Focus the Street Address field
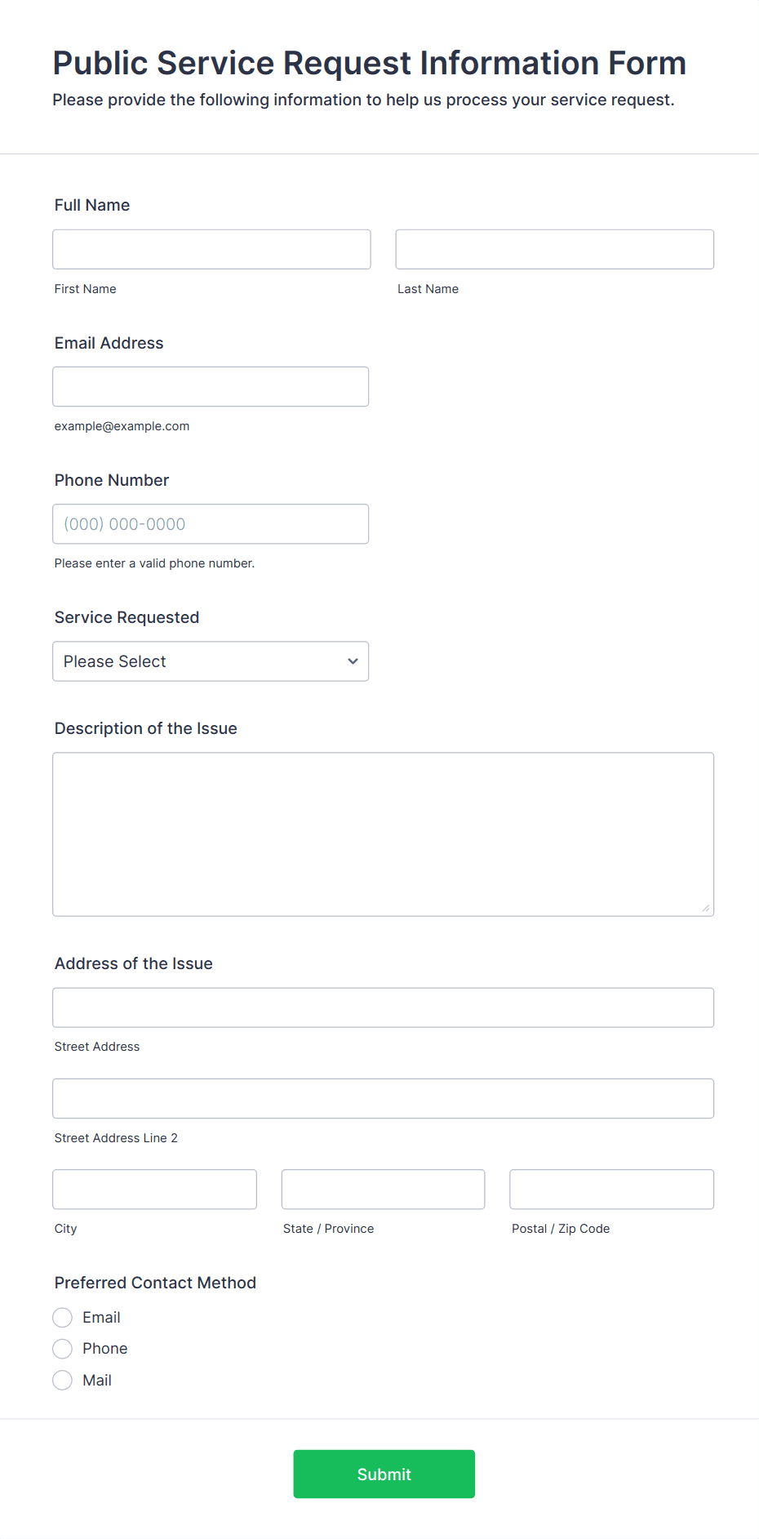 click(383, 1007)
